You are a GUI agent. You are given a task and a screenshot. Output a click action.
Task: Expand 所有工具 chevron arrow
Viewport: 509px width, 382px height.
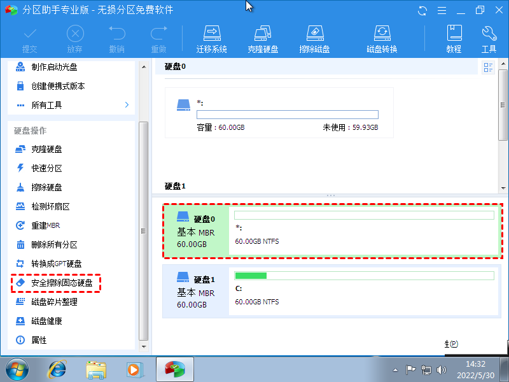pos(127,105)
